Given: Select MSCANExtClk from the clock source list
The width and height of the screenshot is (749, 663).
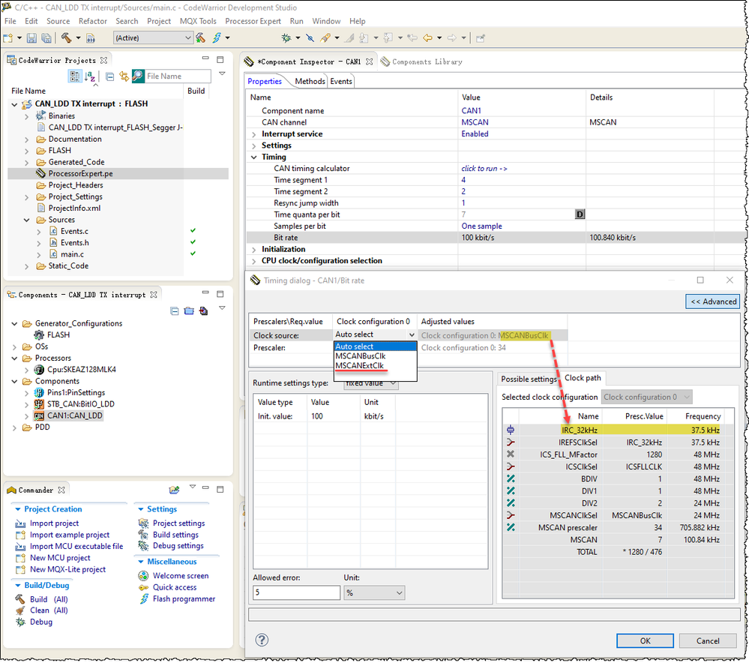Looking at the screenshot, I should pos(359,366).
